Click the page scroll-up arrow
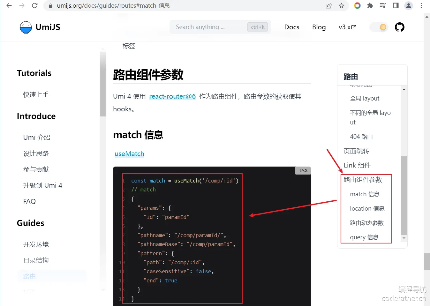The width and height of the screenshot is (430, 306). 427,17
